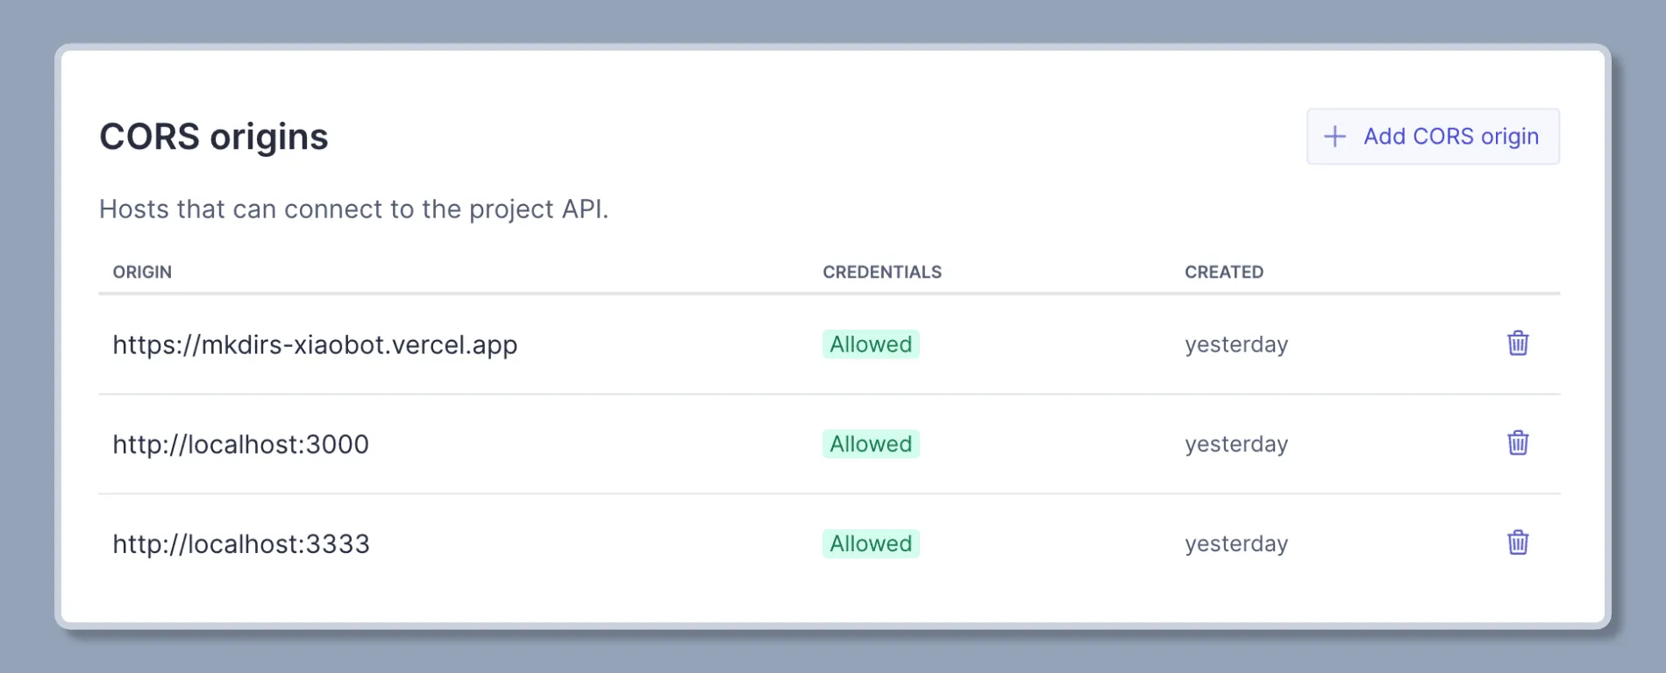Click the ORIGIN column header

click(142, 273)
